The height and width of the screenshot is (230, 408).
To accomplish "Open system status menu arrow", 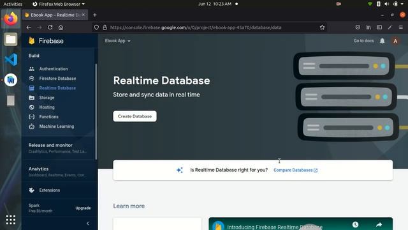I will pyautogui.click(x=402, y=4).
